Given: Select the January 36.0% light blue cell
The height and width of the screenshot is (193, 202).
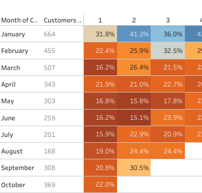Looking at the screenshot, I should tap(168, 34).
